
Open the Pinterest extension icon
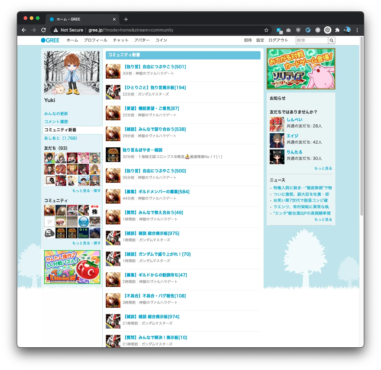coord(328,30)
